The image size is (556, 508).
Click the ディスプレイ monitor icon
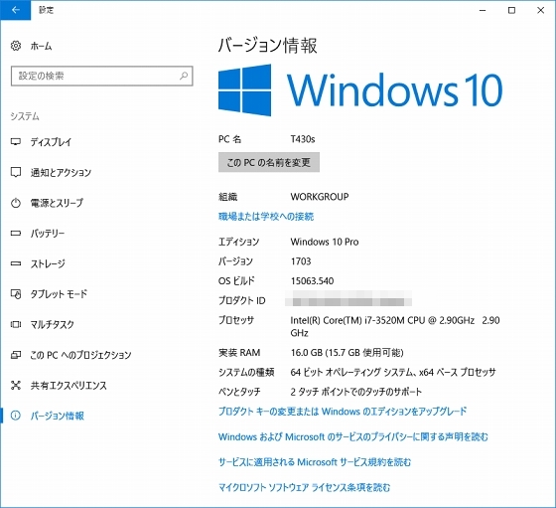pyautogui.click(x=16, y=142)
